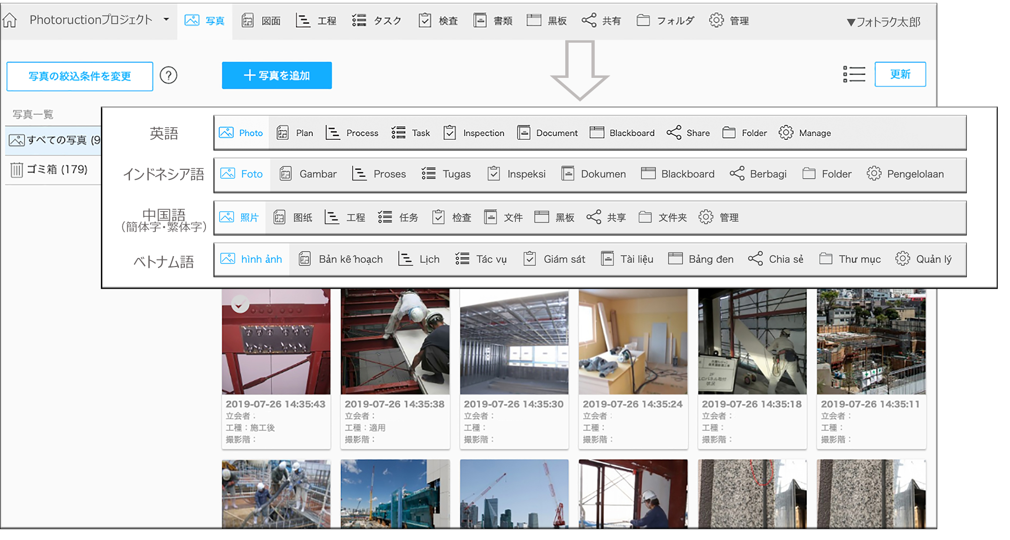Viewport: 1010px width, 540px height.
Task: Open the 検査 tab
Action: pos(438,21)
